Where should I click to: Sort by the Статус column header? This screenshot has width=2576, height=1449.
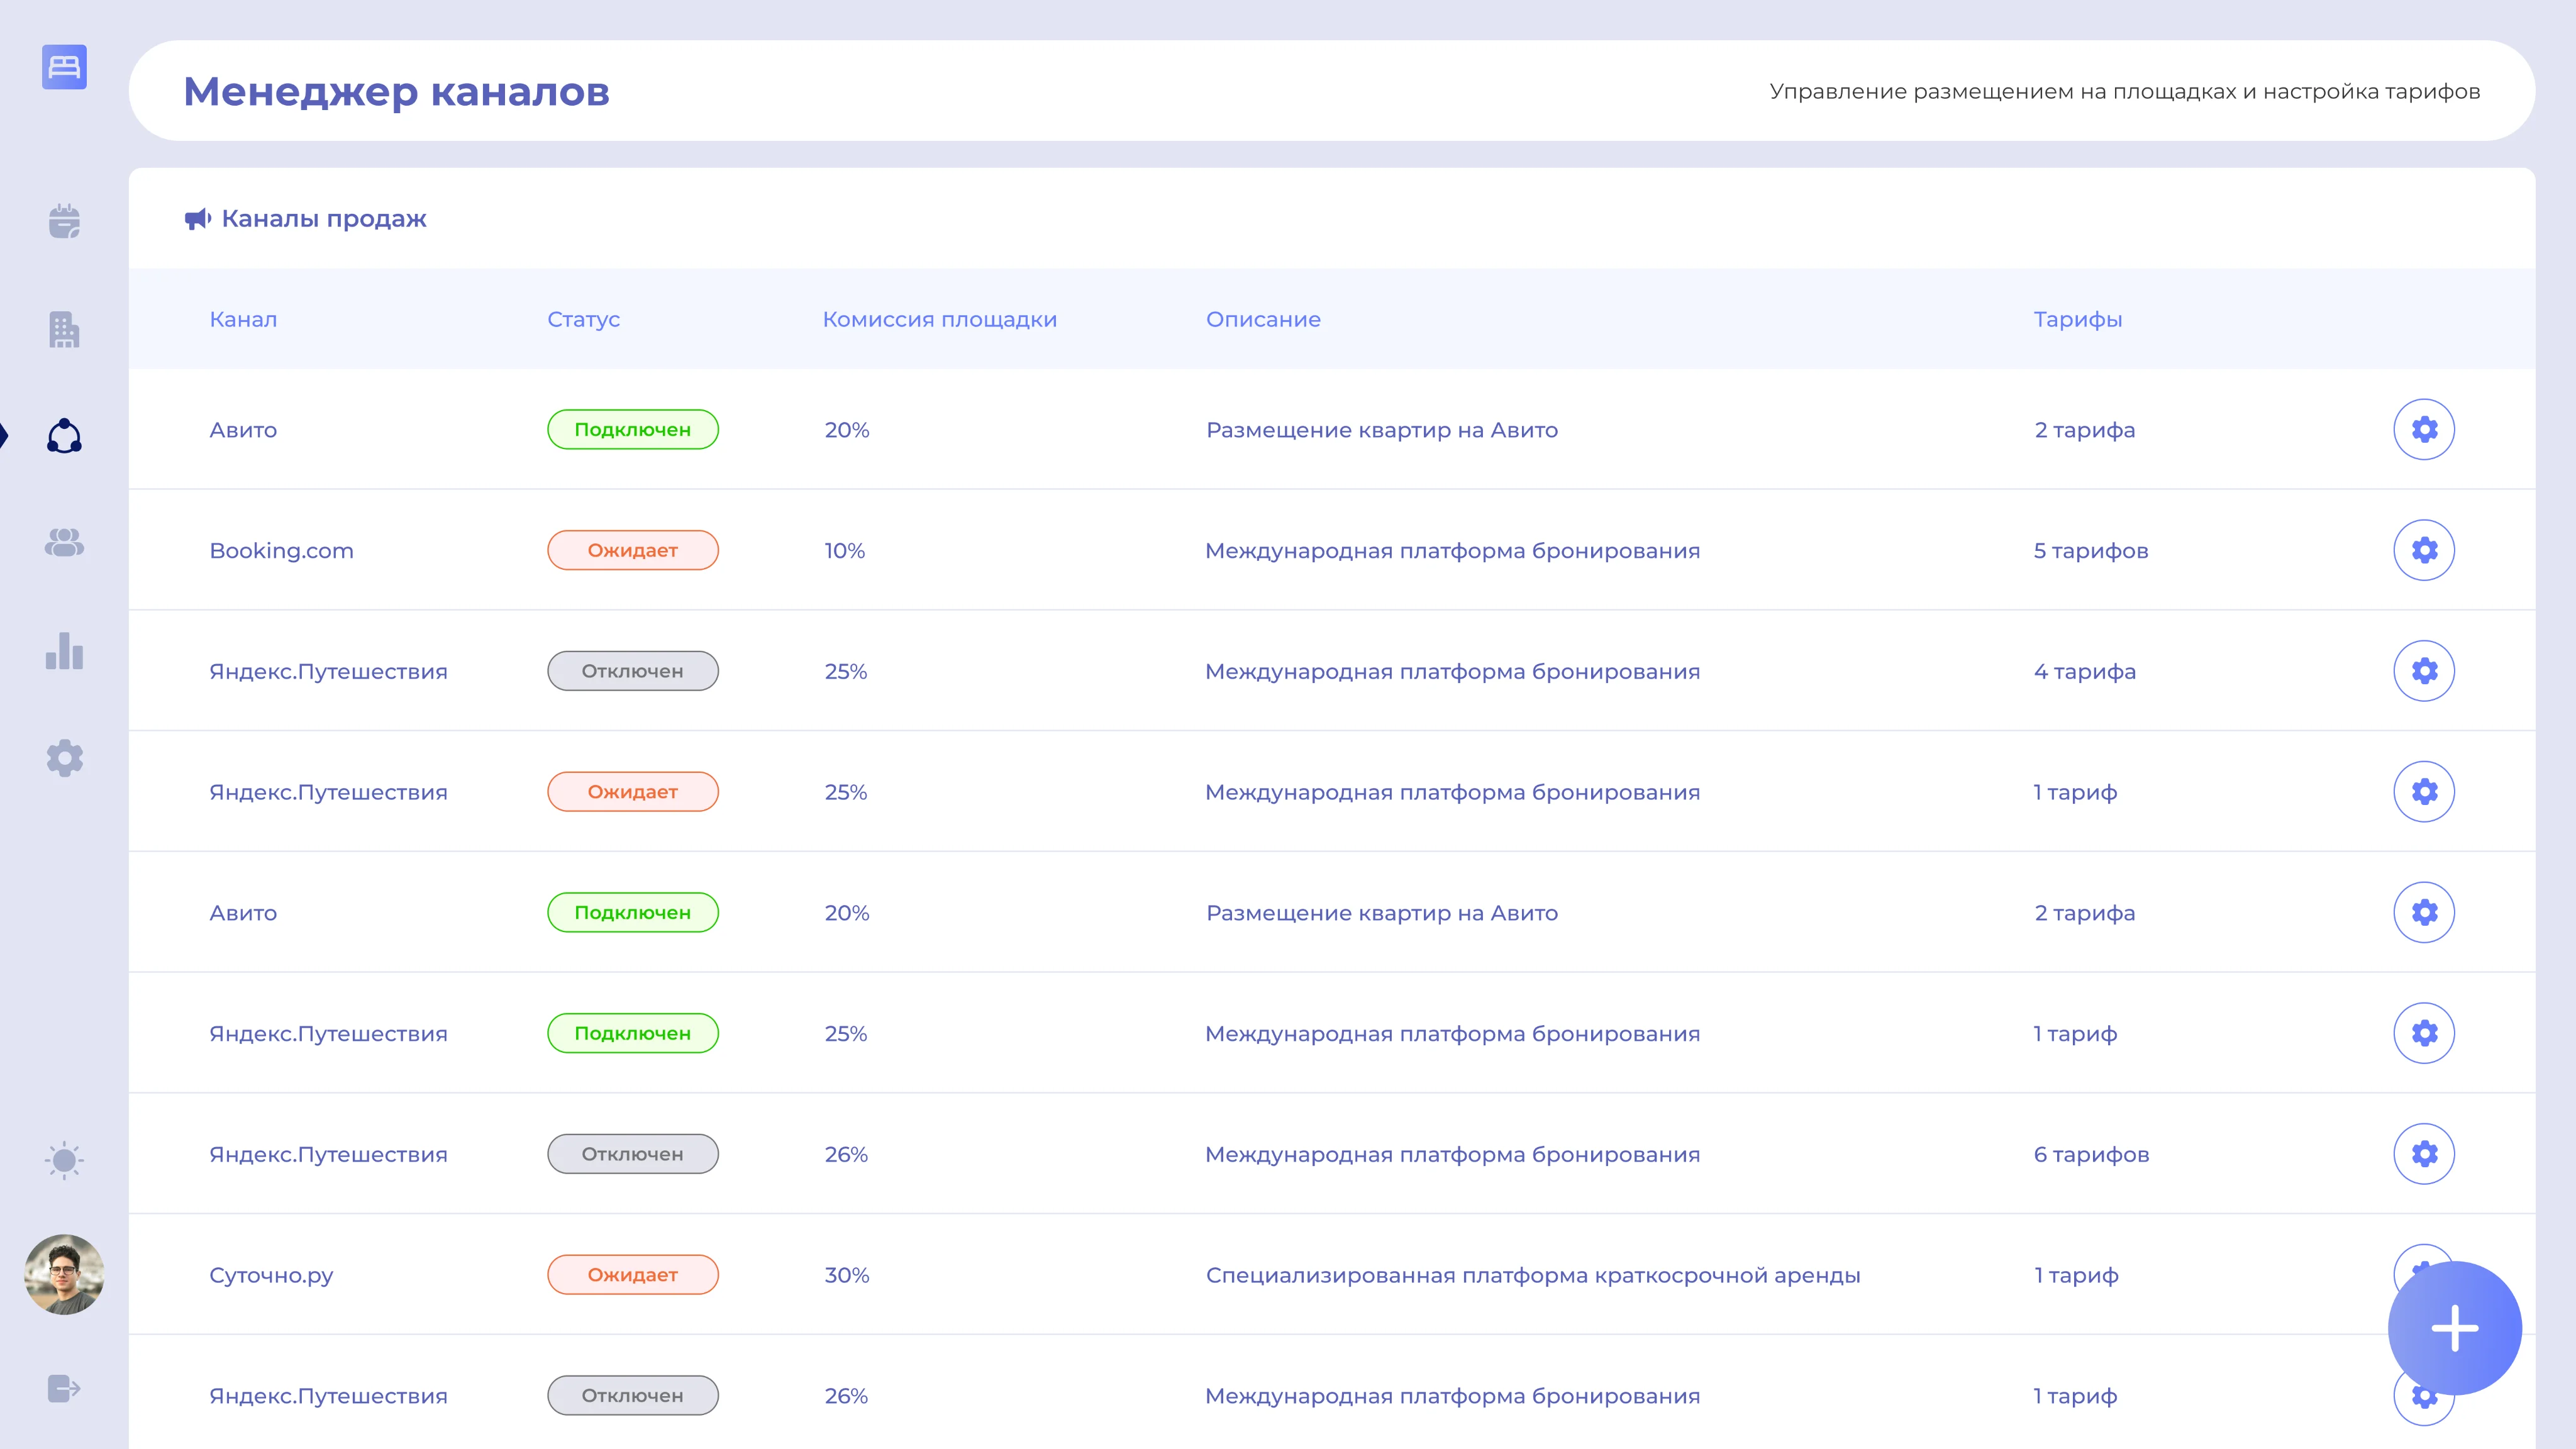[583, 319]
